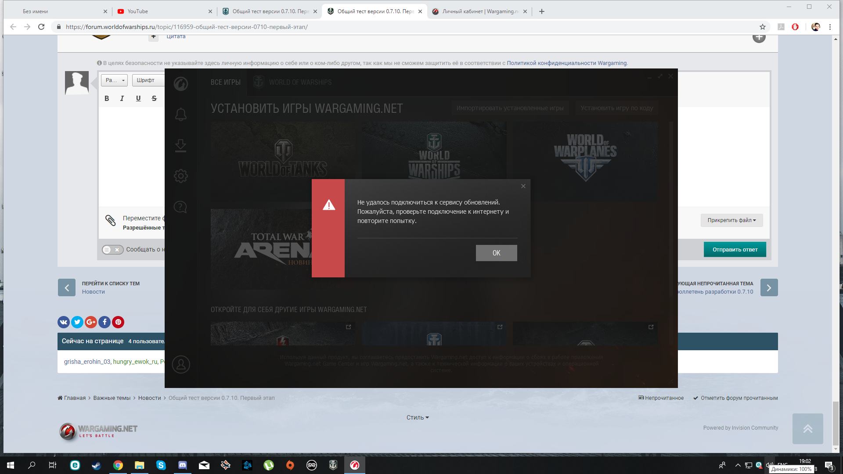Apply strikethrough formatting in the editor
This screenshot has width=843, height=474.
154,98
